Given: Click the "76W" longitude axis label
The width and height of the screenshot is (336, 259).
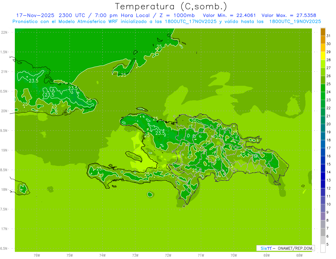Looking at the screenshot, I should click(37, 255).
